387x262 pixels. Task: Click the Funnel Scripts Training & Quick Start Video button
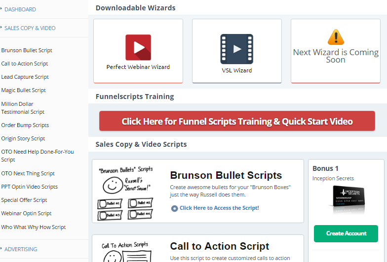click(237, 121)
